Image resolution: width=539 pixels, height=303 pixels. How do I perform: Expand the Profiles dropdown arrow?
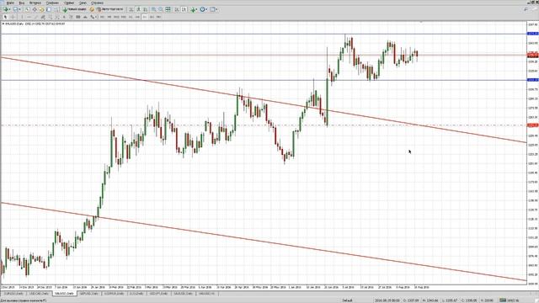click(19, 9)
